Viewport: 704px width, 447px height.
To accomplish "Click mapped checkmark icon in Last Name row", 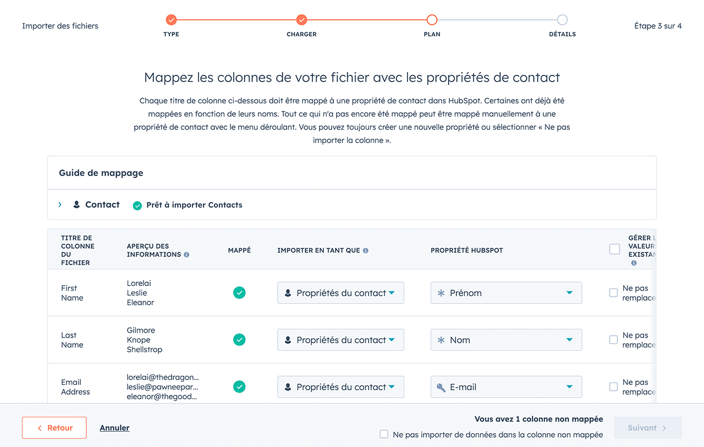I will (239, 340).
